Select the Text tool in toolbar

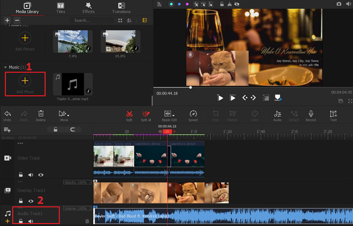pos(333,114)
